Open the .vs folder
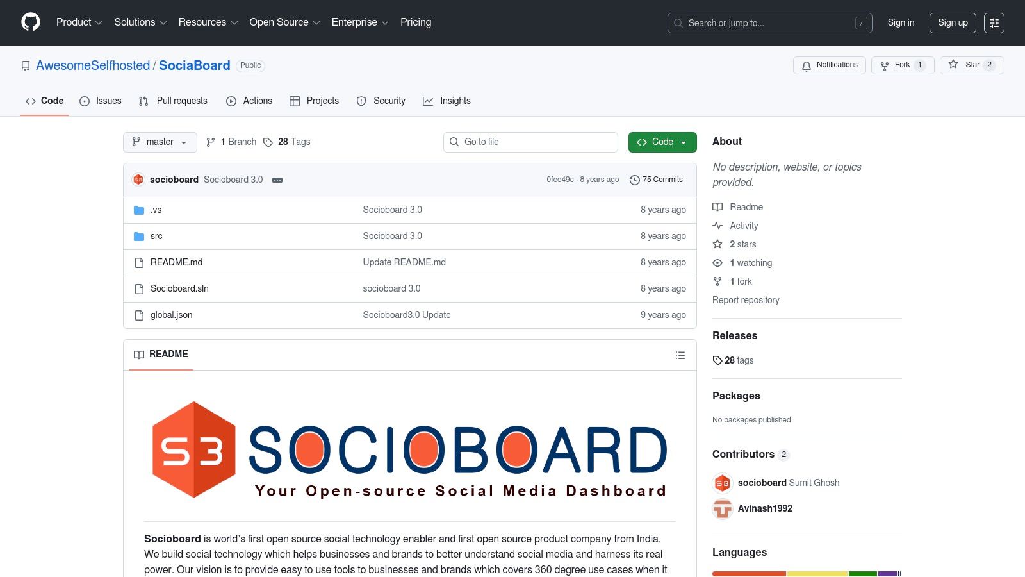Screen dimensions: 1025x577 [156, 210]
